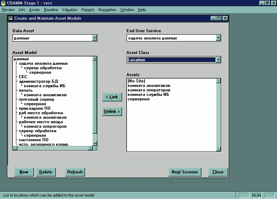Select СКС in the Asset Model tree
This screenshot has width=277, height=199.
(x=23, y=77)
